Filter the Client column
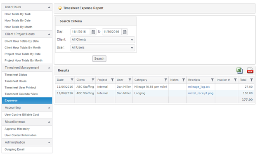The image size is (260, 156). (x=93, y=80)
